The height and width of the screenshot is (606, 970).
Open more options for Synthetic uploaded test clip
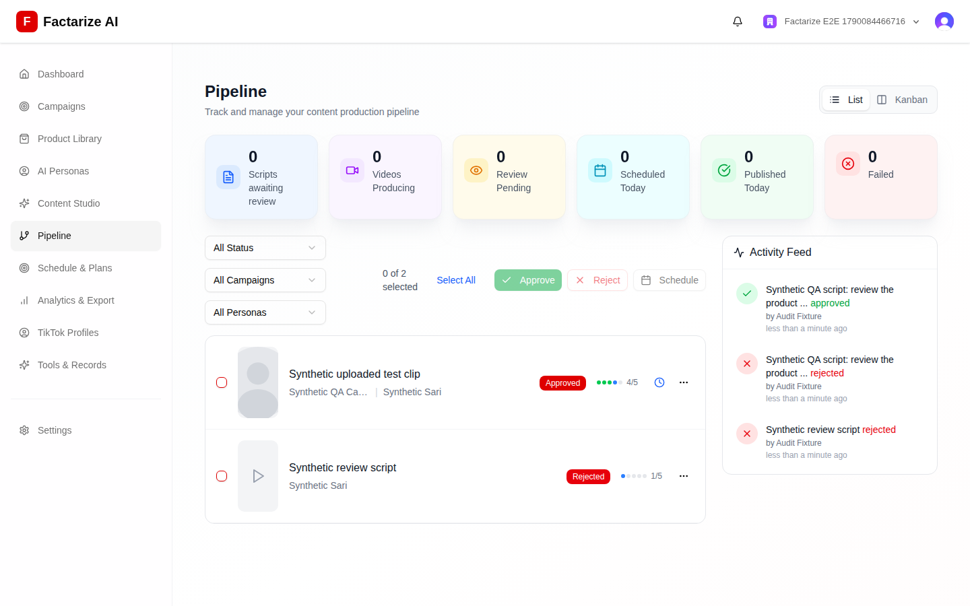point(684,382)
